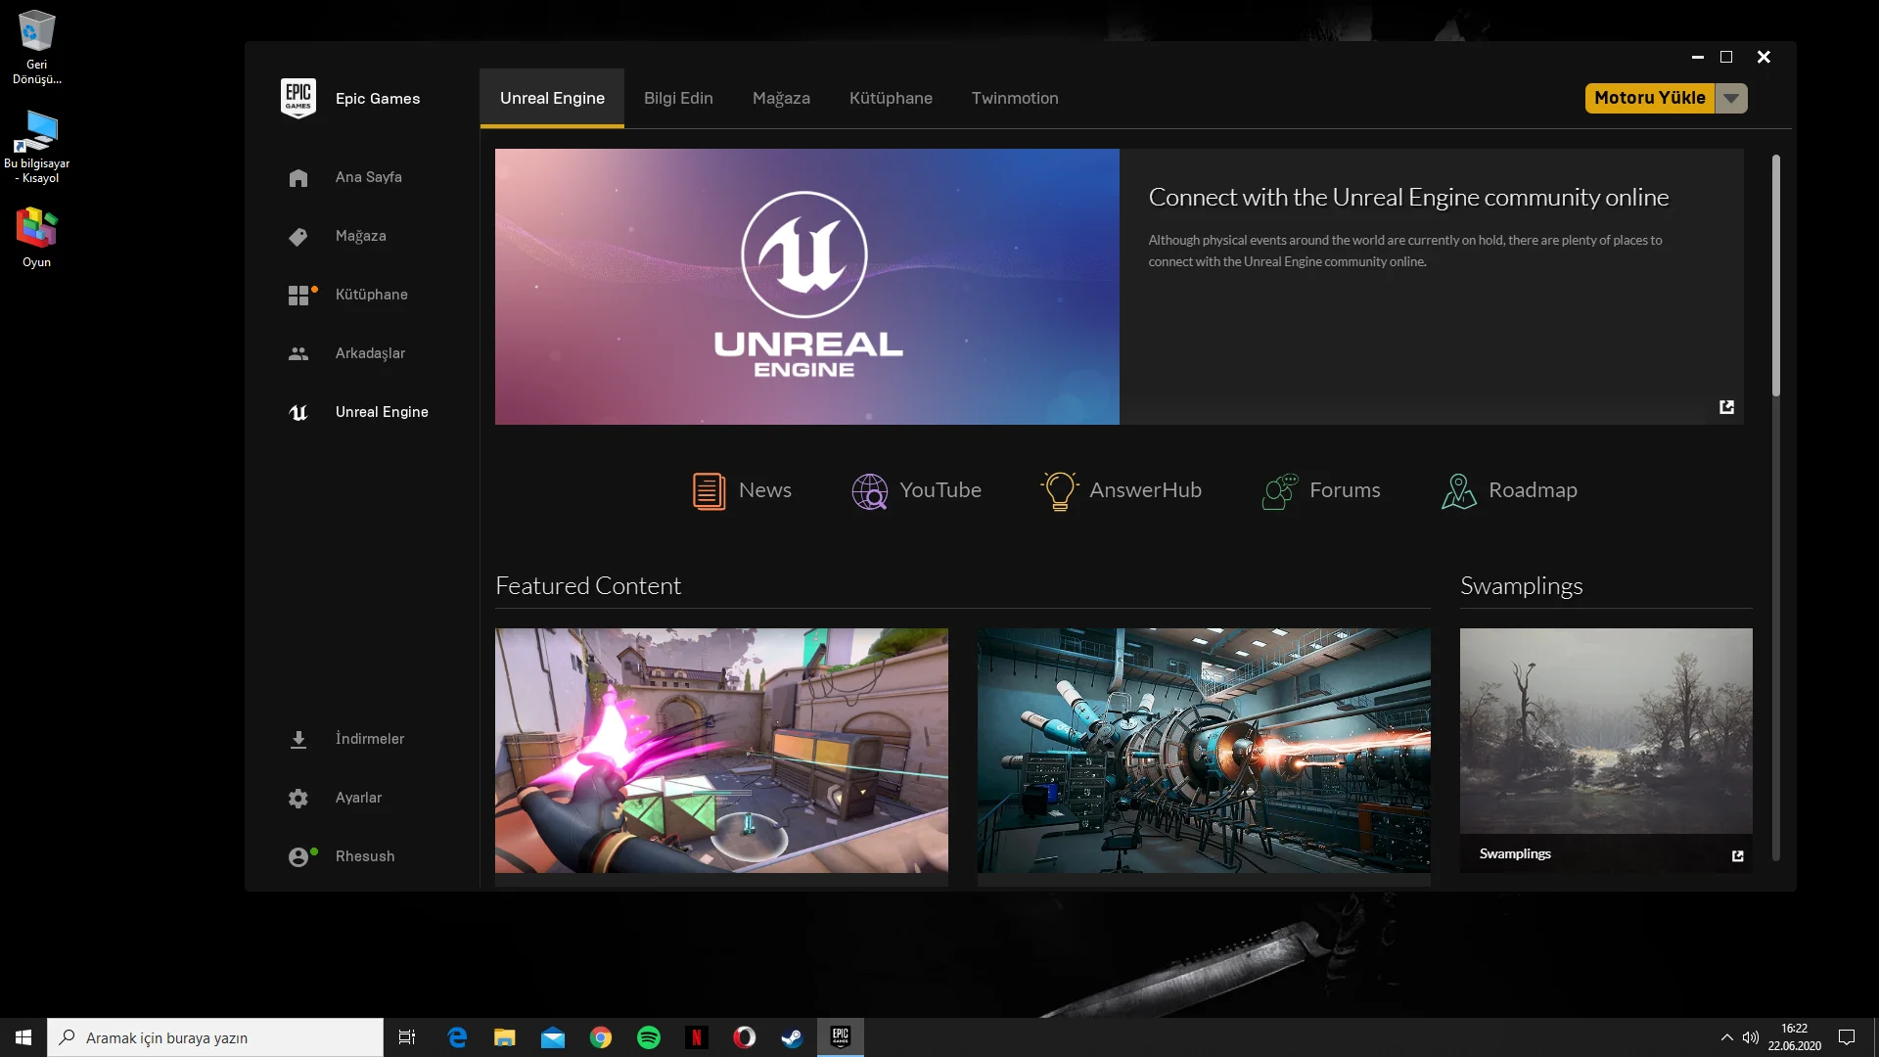Click the Motoru Yükle button

pos(1649,98)
